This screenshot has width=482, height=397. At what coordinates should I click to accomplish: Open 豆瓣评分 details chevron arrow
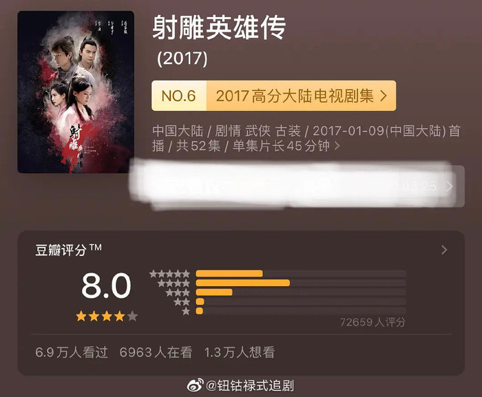[x=444, y=250]
